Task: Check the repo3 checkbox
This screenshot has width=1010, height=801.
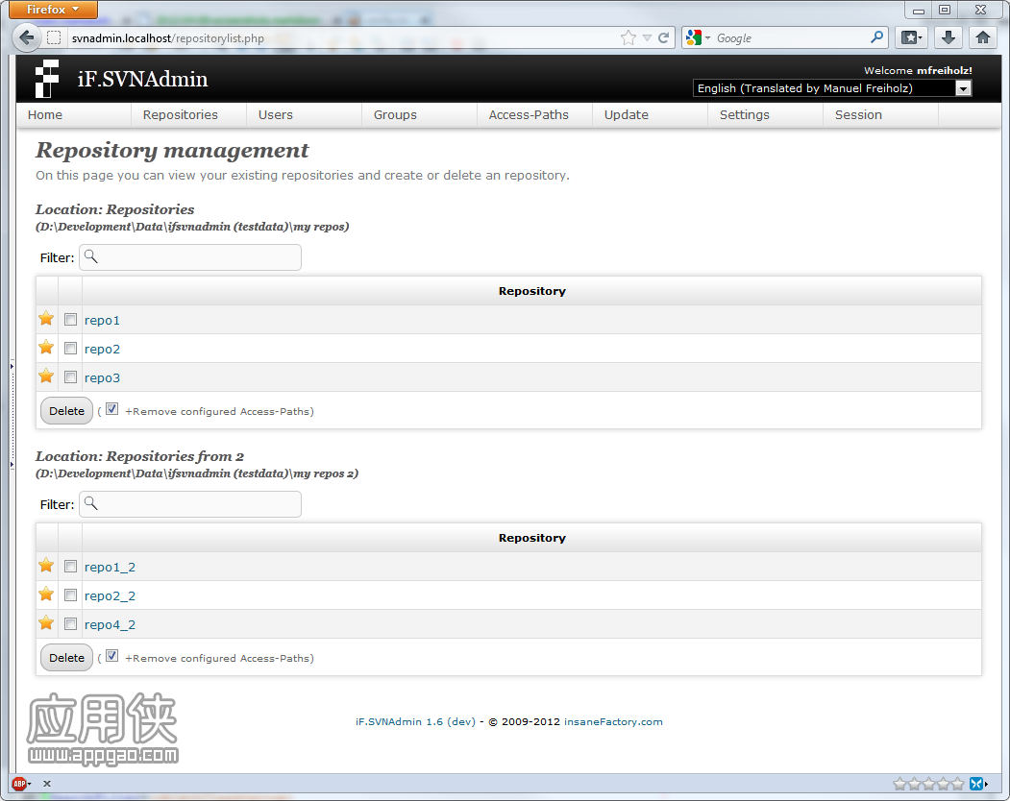Action: 71,376
